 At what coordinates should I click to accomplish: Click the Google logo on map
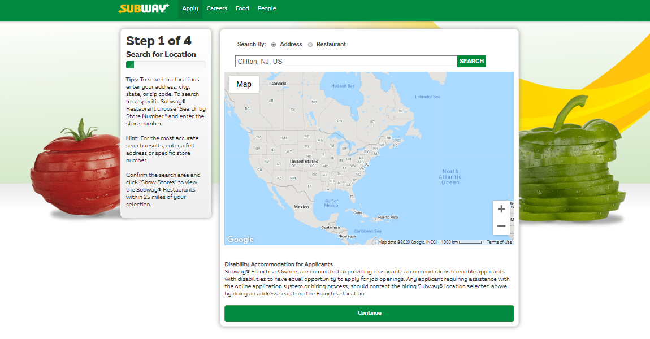coord(240,239)
